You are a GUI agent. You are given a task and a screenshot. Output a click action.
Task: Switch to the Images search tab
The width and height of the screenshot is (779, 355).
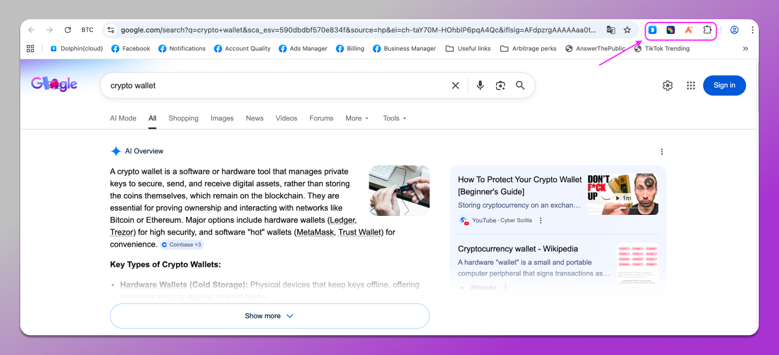point(222,118)
